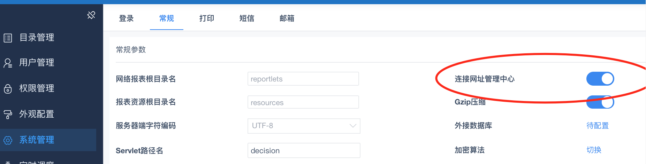Toggle the 连接网址管理中心 switch

(x=600, y=79)
